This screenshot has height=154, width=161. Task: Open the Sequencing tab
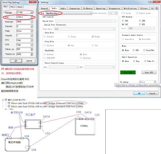(x=74, y=8)
